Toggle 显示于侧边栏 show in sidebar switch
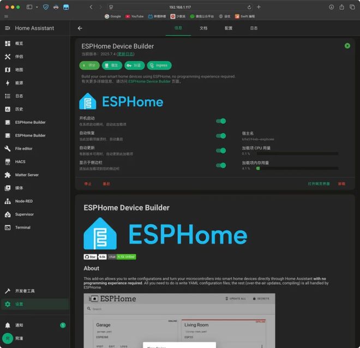 (x=221, y=165)
